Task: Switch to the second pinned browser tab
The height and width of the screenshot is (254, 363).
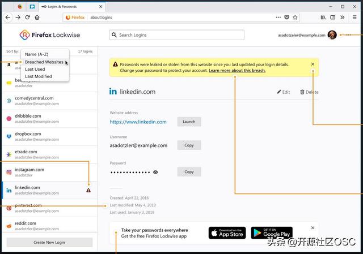Action: pos(32,7)
